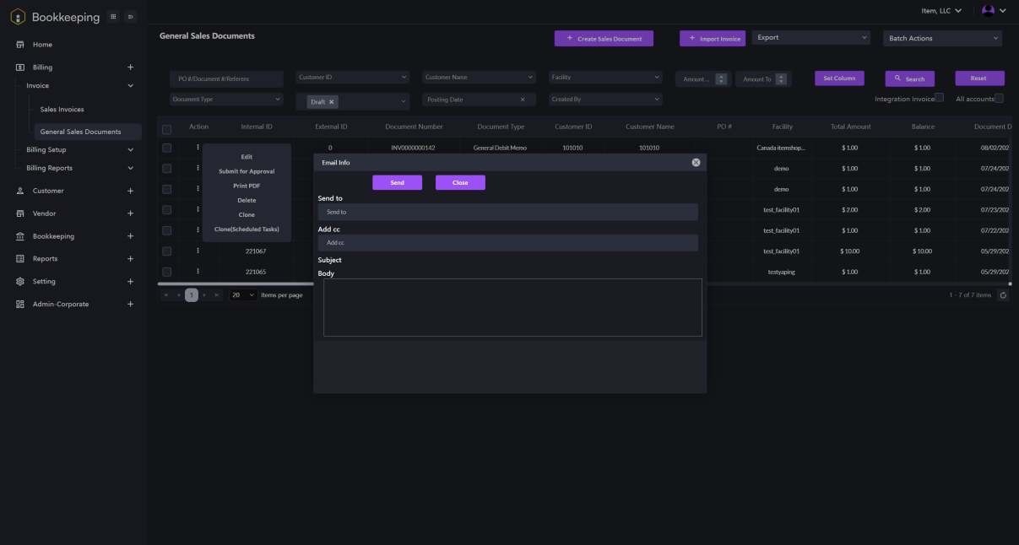Collapse sidebar using the menu fold icon
This screenshot has height=545, width=1019.
[x=130, y=17]
